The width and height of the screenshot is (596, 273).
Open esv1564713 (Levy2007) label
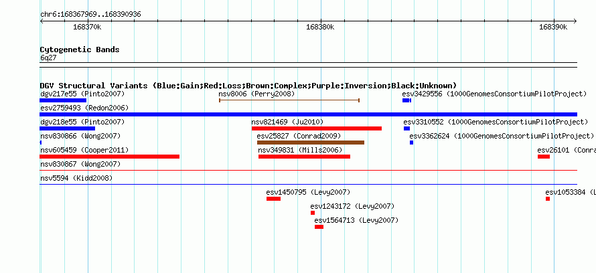[356, 220]
